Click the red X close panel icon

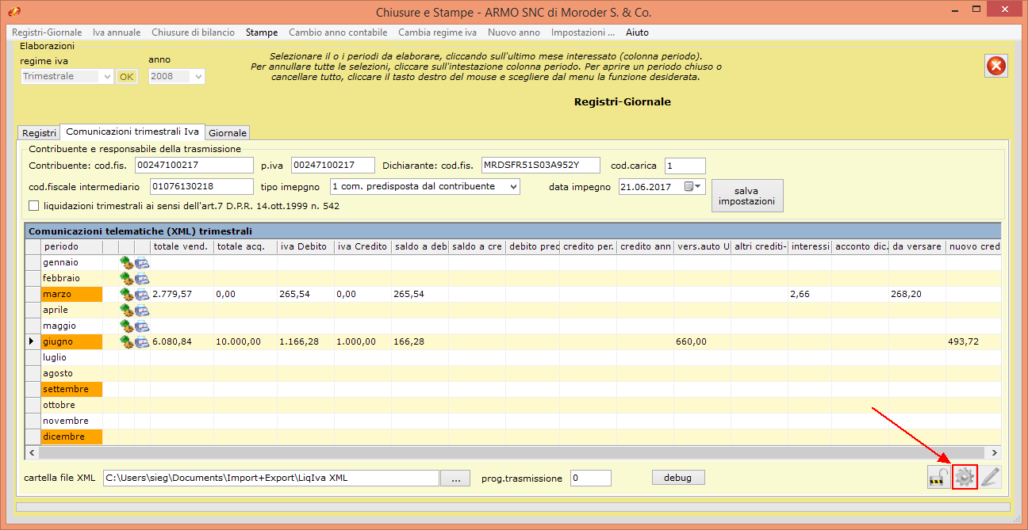[x=996, y=66]
